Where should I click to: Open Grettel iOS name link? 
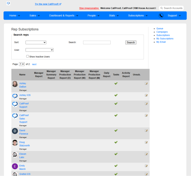25,174
